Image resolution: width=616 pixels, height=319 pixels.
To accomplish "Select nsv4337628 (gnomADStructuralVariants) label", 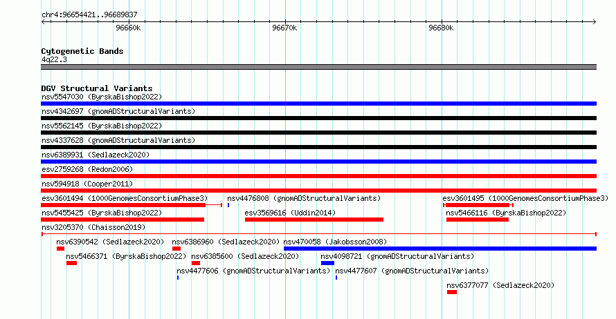I will pos(118,140).
